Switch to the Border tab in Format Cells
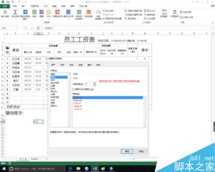This screenshot has height=172, width=215. pos(80,65)
